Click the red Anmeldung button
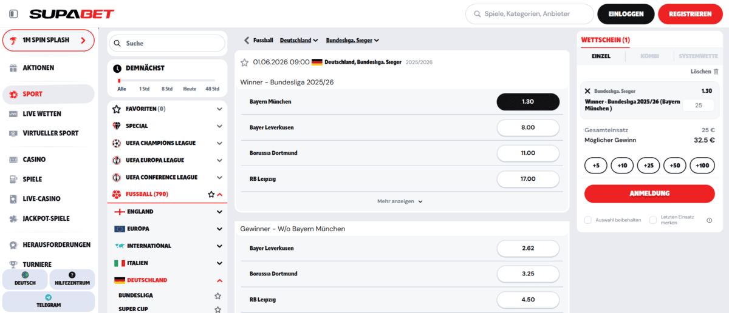Screen dimensions: 729x313 coord(649,194)
